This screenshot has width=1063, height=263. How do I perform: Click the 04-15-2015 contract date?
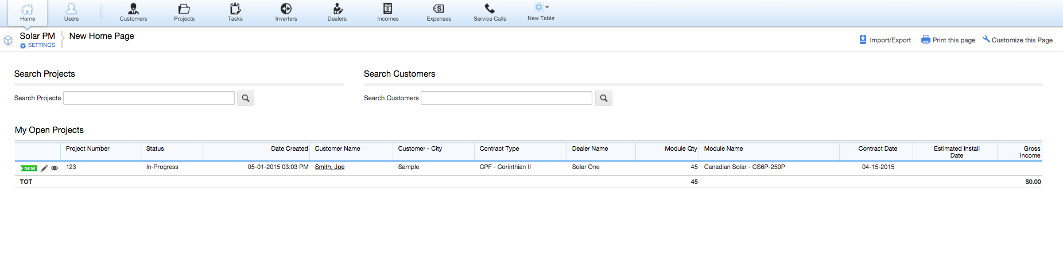[878, 167]
